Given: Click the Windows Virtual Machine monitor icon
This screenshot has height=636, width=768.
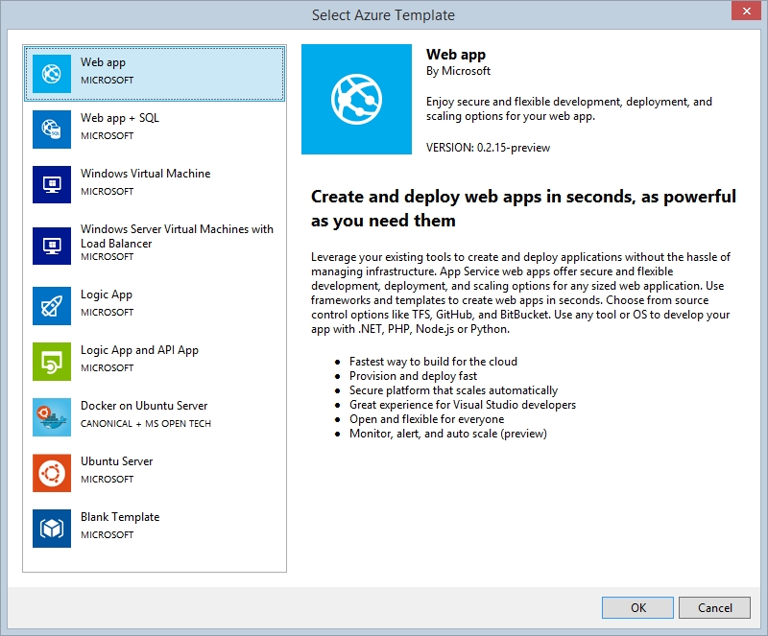Looking at the screenshot, I should coord(52,184).
